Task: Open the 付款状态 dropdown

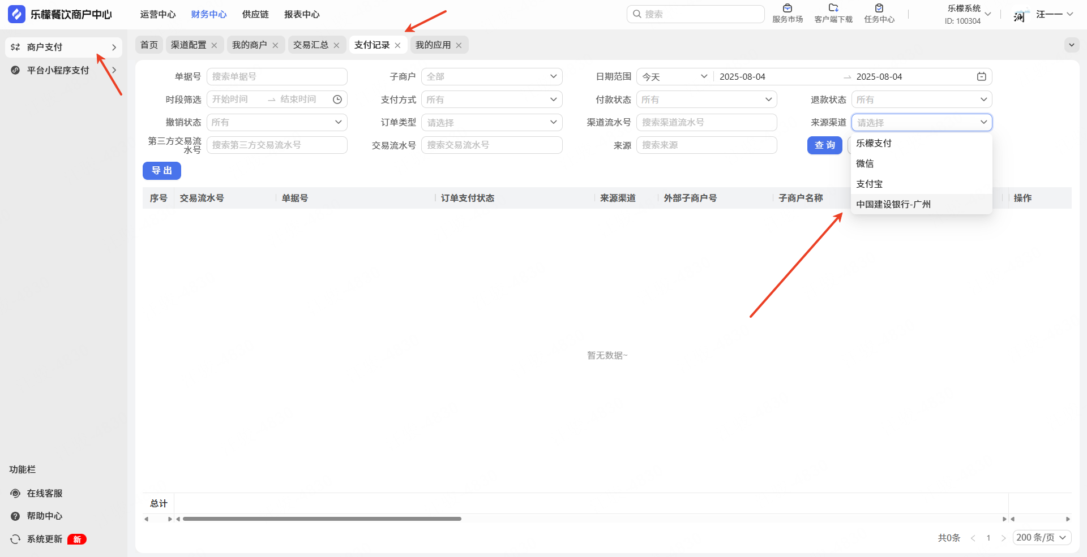Action: (707, 100)
